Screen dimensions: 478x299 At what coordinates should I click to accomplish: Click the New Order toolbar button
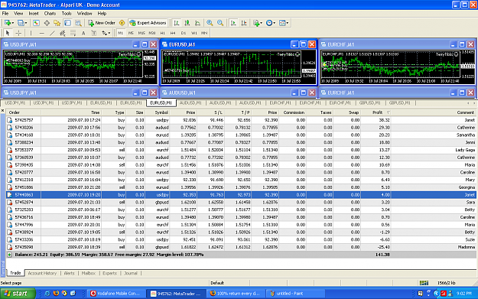click(x=101, y=23)
